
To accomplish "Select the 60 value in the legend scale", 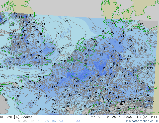I will (40, 121).
